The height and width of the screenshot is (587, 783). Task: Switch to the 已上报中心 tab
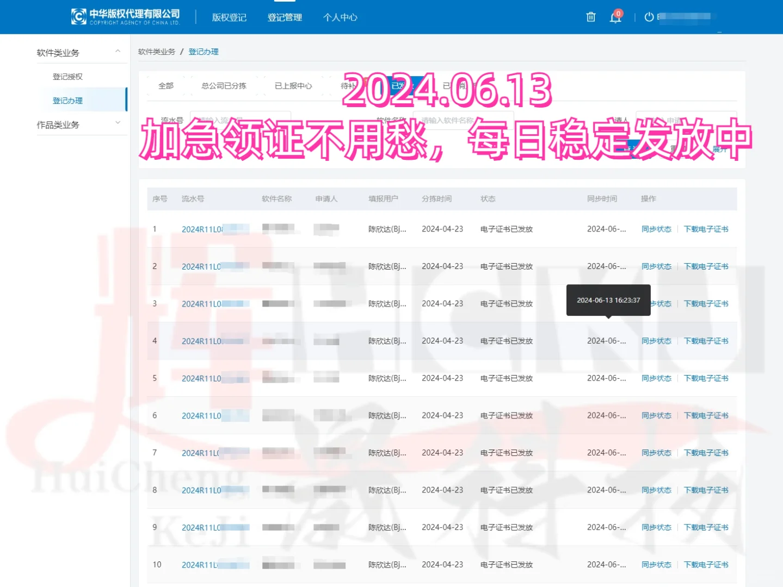point(293,85)
